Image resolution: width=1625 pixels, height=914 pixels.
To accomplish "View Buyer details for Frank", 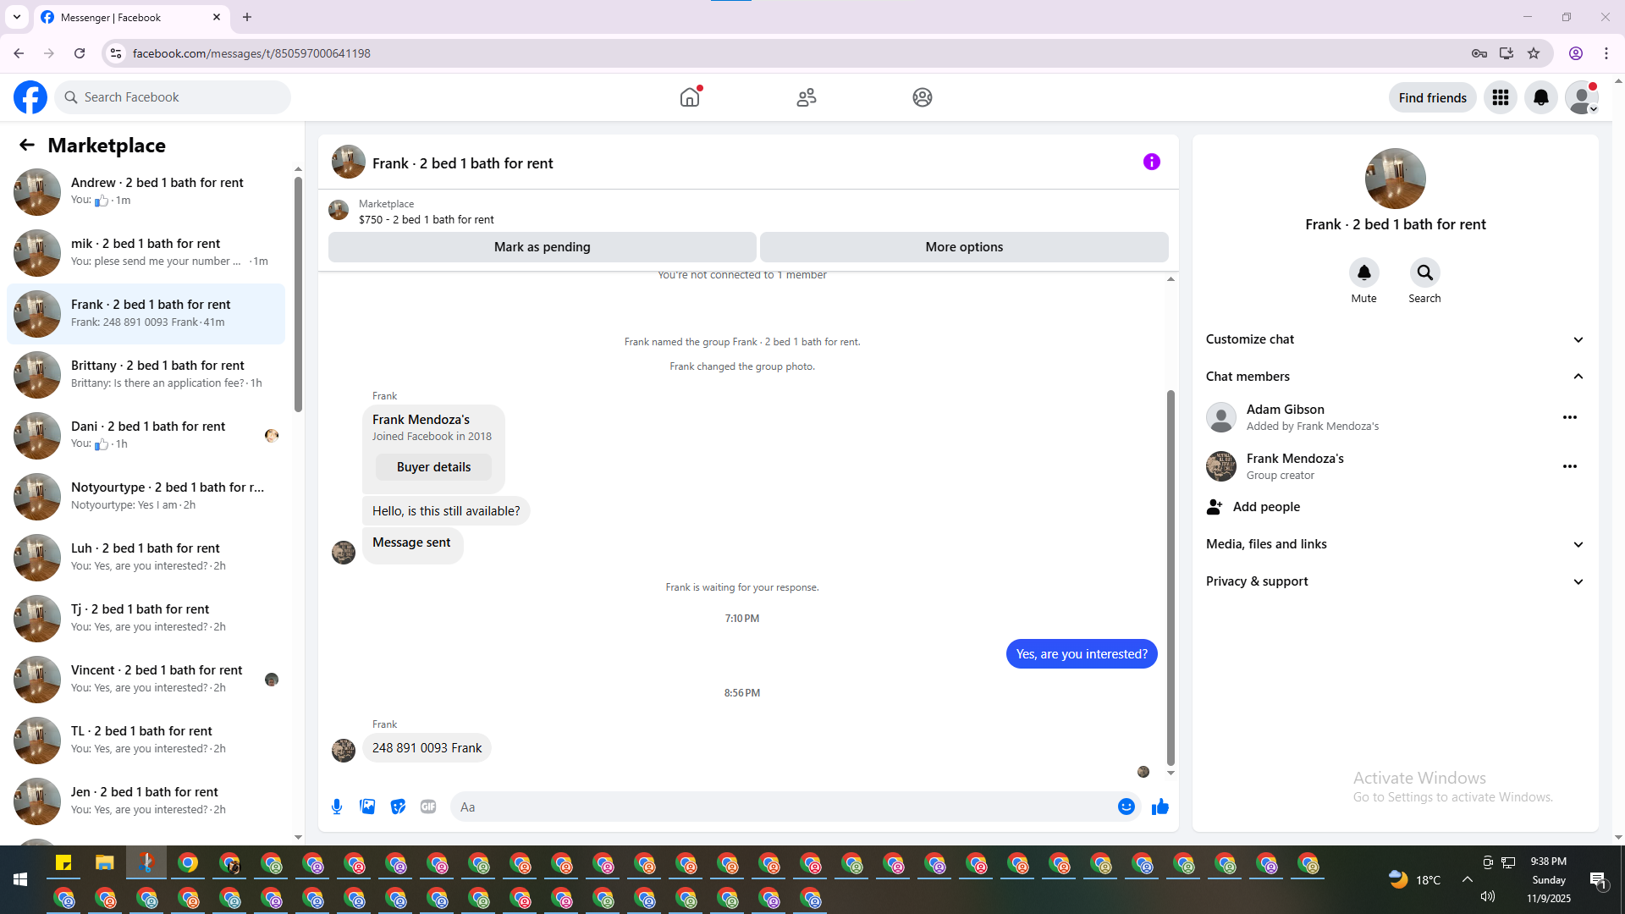I will click(x=433, y=467).
